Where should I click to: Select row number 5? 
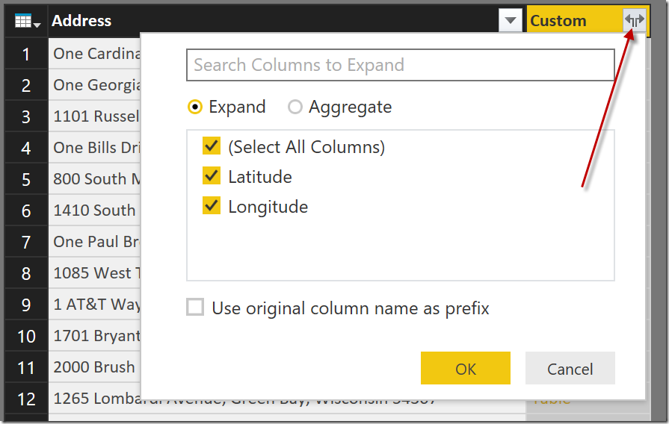(26, 179)
